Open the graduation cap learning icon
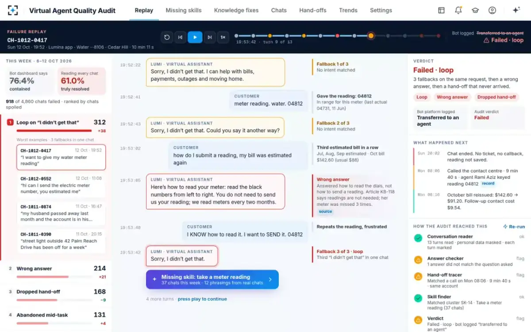Image resolution: width=531 pixels, height=332 pixels. 475,10
